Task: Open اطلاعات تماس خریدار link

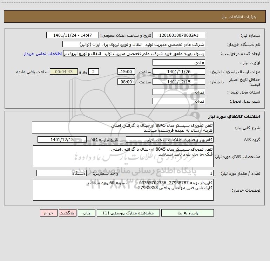Action: pos(43,54)
